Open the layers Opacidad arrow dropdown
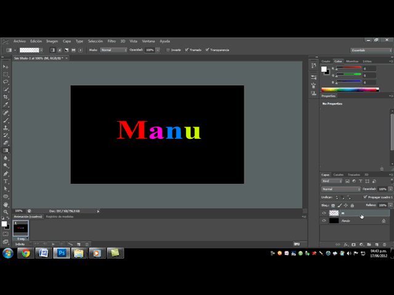Viewport: 394px width, 295px height. click(x=390, y=189)
